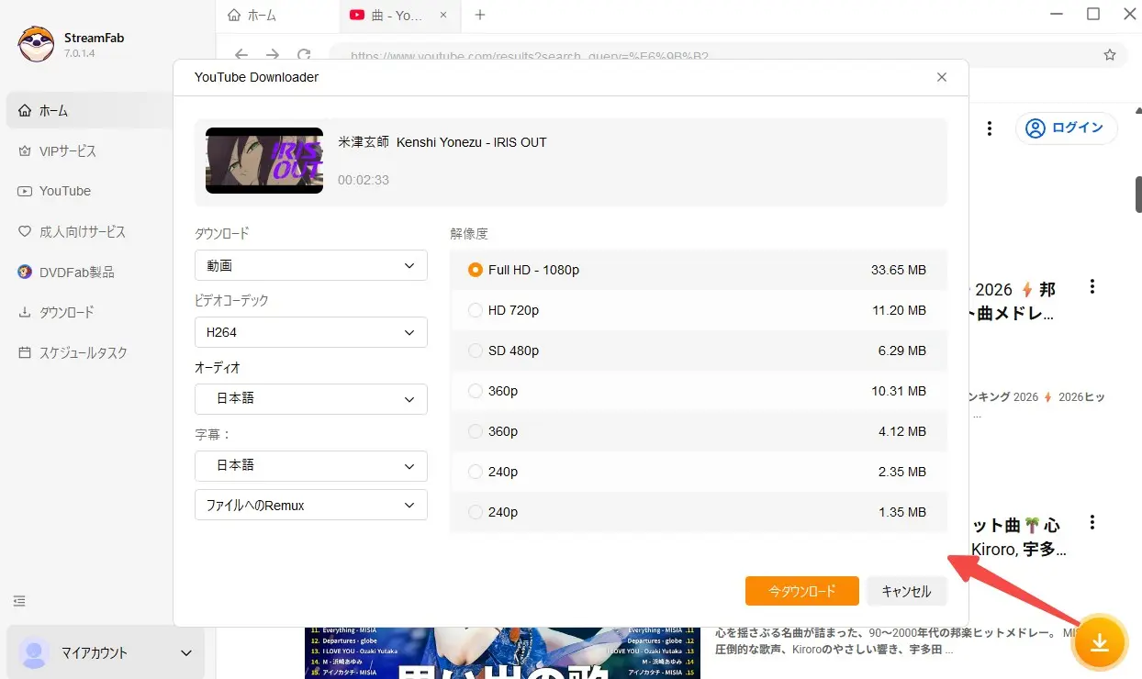Screen dimensions: 1142x679
Task: Click the 今ダウンロード button
Action: 802,591
